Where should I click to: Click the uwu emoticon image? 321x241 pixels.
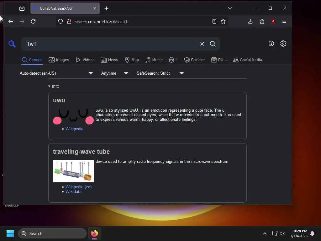click(73, 116)
